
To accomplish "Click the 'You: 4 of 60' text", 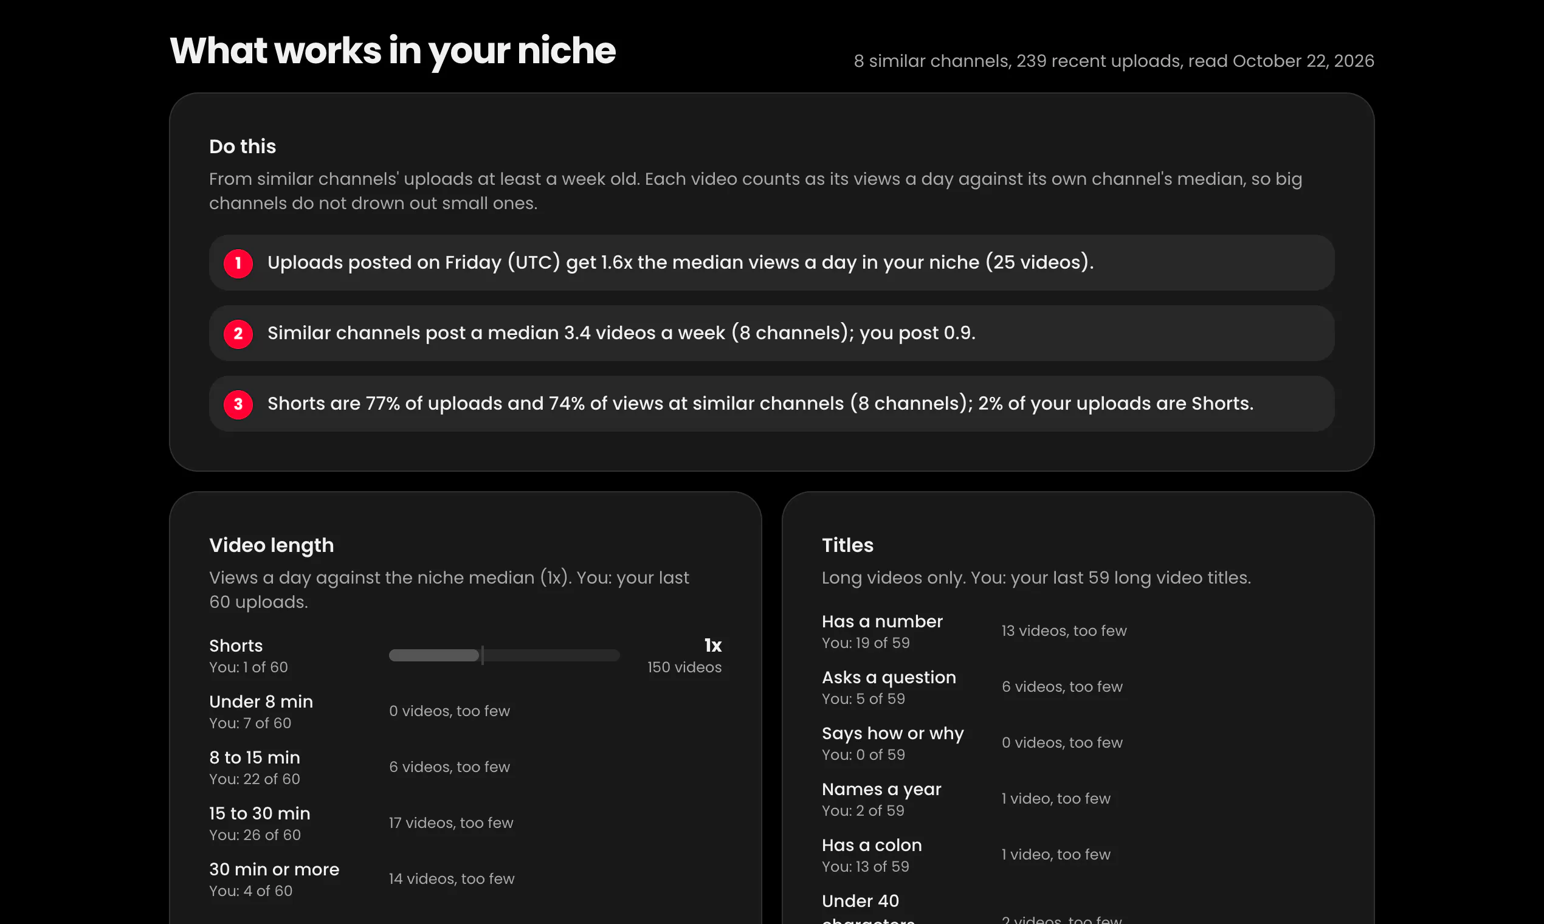I will point(250,891).
